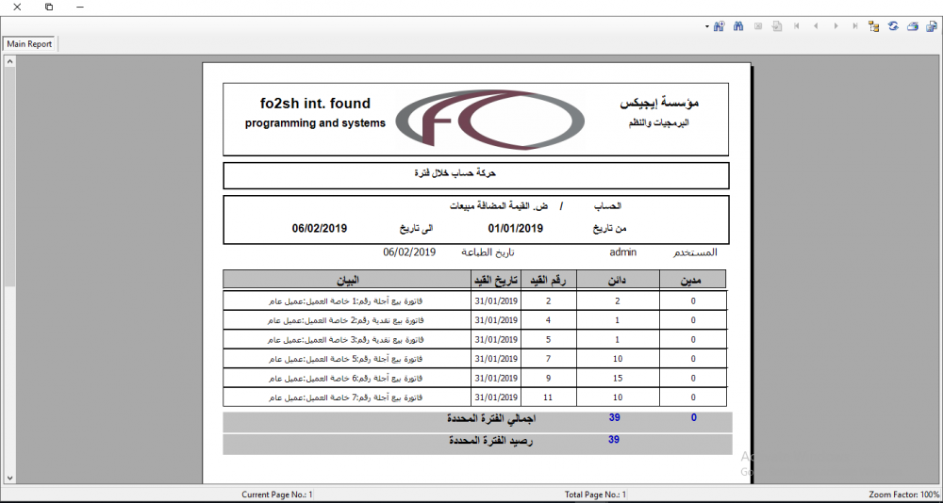Select the Main Report tab
943x503 pixels.
coord(29,44)
